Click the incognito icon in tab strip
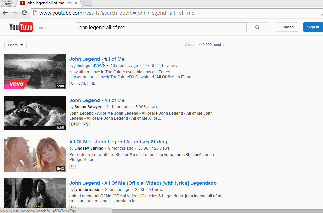 (x=7, y=3)
